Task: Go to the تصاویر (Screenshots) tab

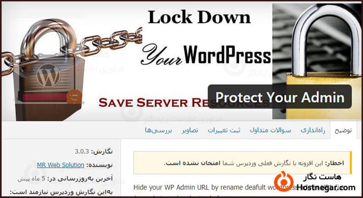Action: (x=190, y=130)
